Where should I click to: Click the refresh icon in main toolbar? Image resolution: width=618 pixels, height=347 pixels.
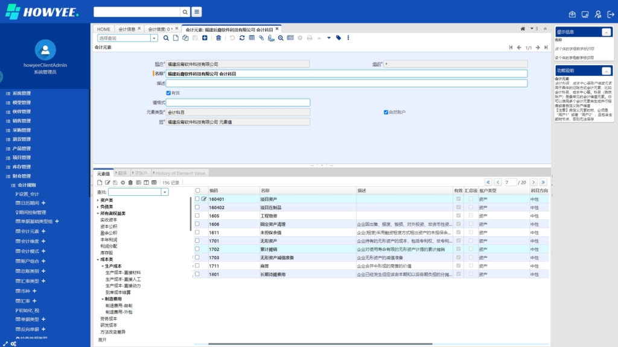click(242, 38)
